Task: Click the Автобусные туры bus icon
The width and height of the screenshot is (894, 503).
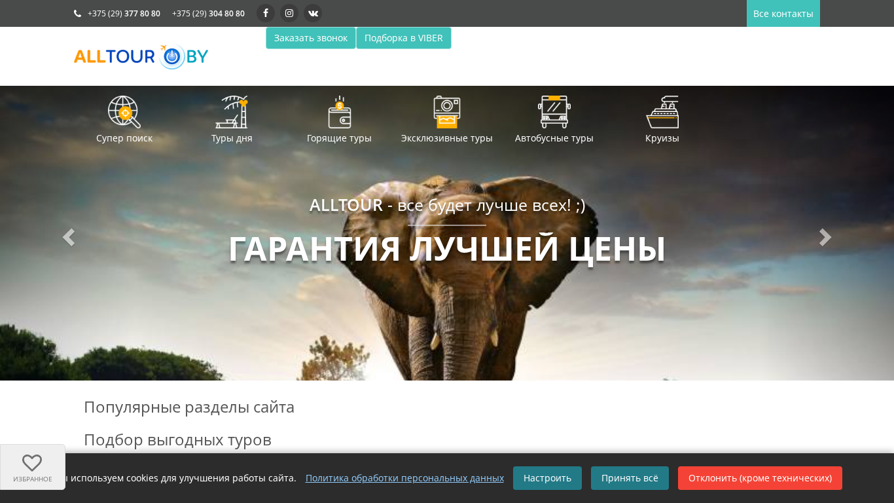Action: pyautogui.click(x=554, y=112)
